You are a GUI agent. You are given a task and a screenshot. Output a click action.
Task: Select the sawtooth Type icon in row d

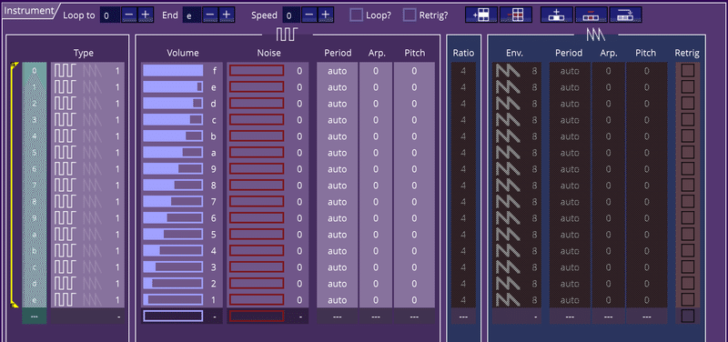point(92,284)
